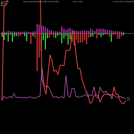
Task: Click the Price legend swatch
Action: (2, 6)
